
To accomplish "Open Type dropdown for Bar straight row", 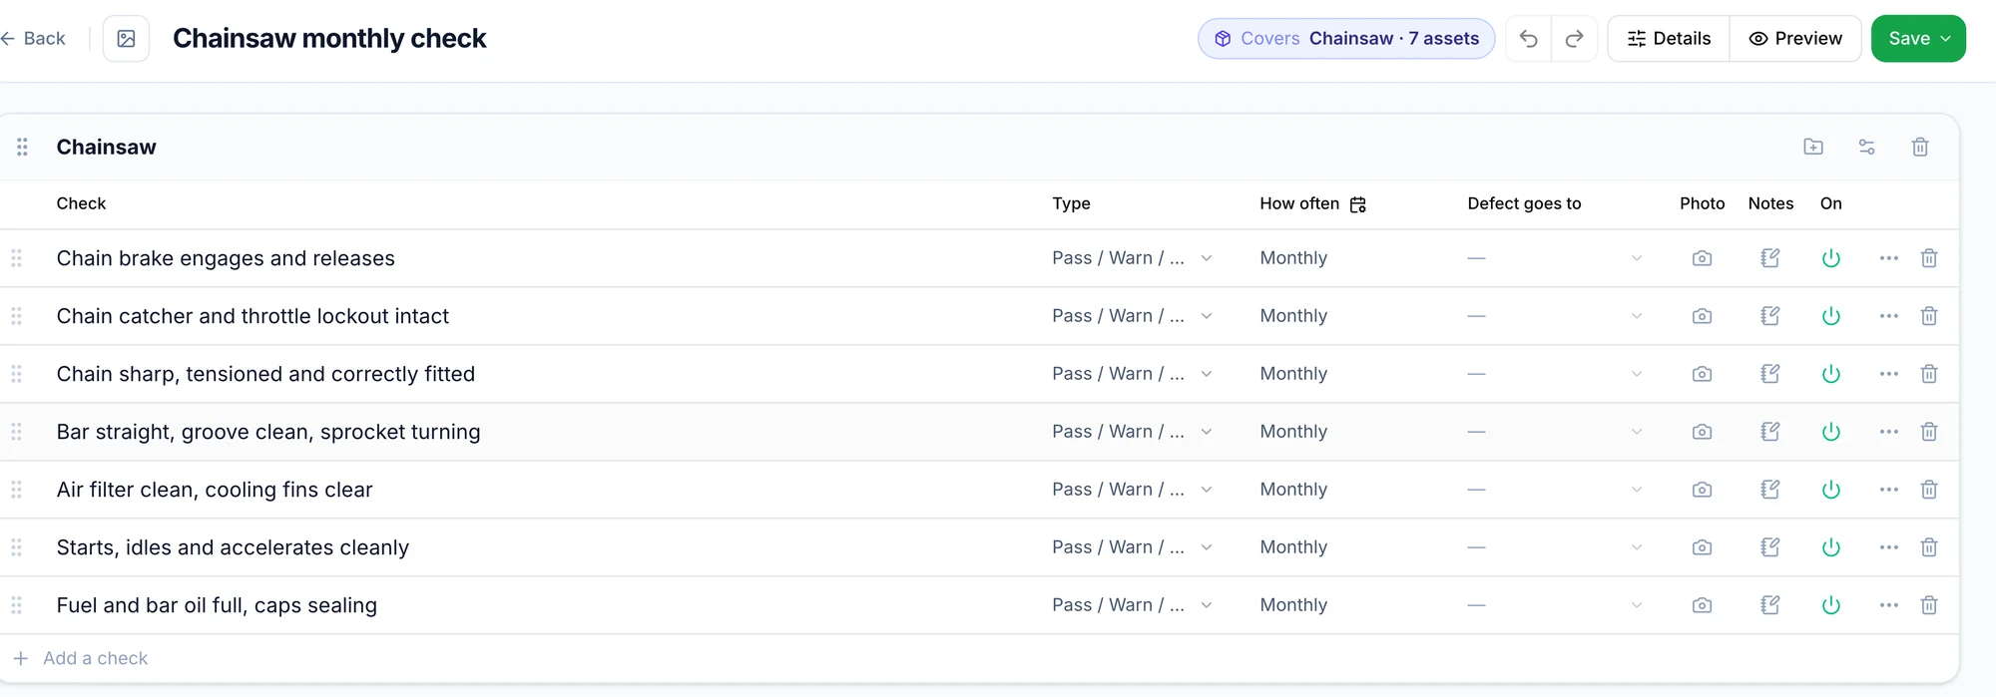I will [x=1133, y=432].
